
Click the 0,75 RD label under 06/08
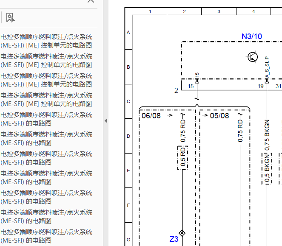pos(183,131)
